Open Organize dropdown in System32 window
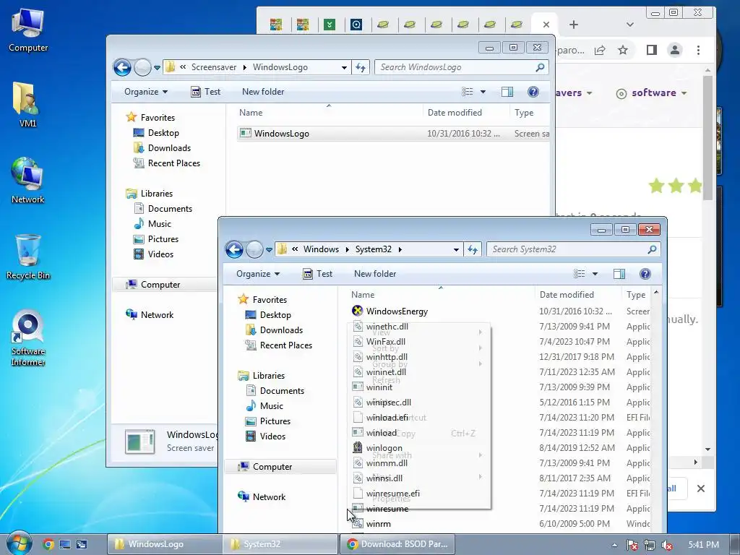The width and height of the screenshot is (740, 555). pyautogui.click(x=258, y=274)
